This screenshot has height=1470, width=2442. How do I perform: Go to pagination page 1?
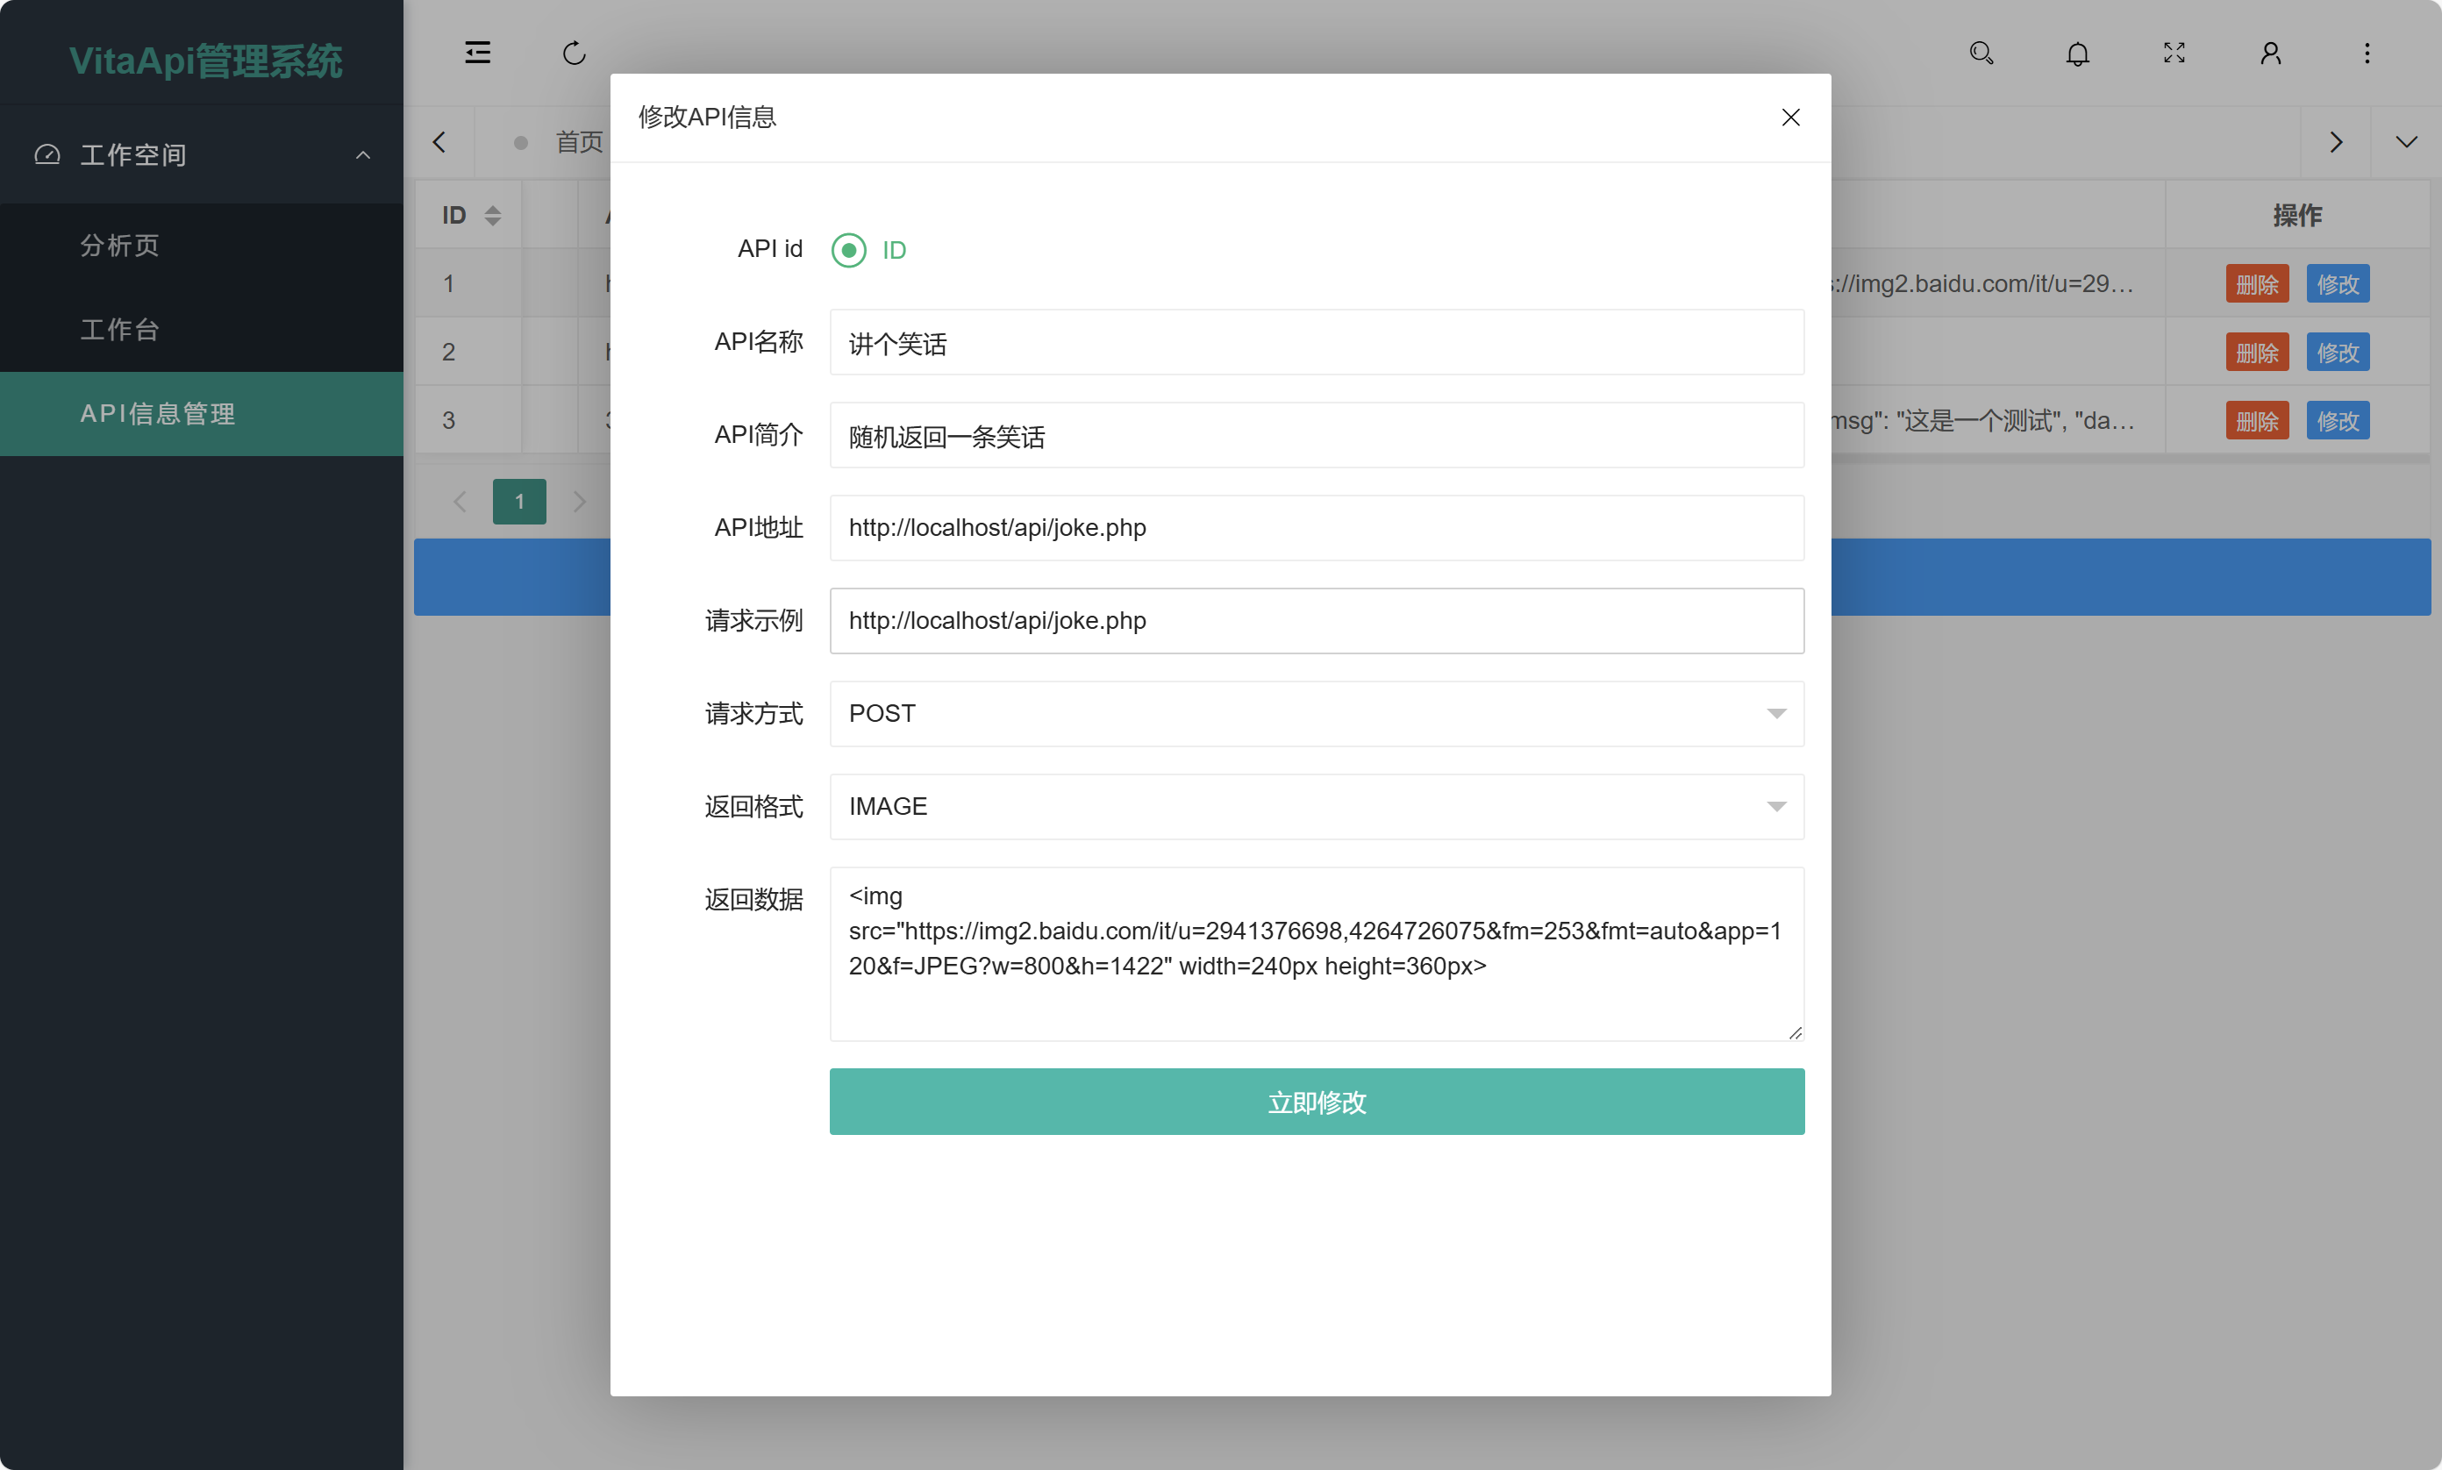point(519,501)
